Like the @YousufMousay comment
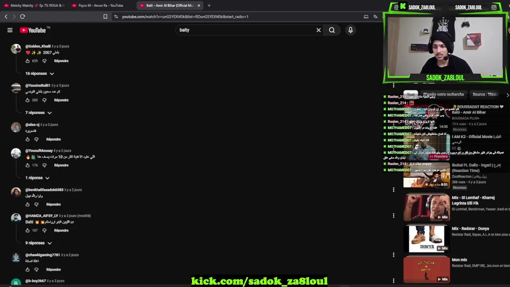510x287 pixels. tap(27, 165)
